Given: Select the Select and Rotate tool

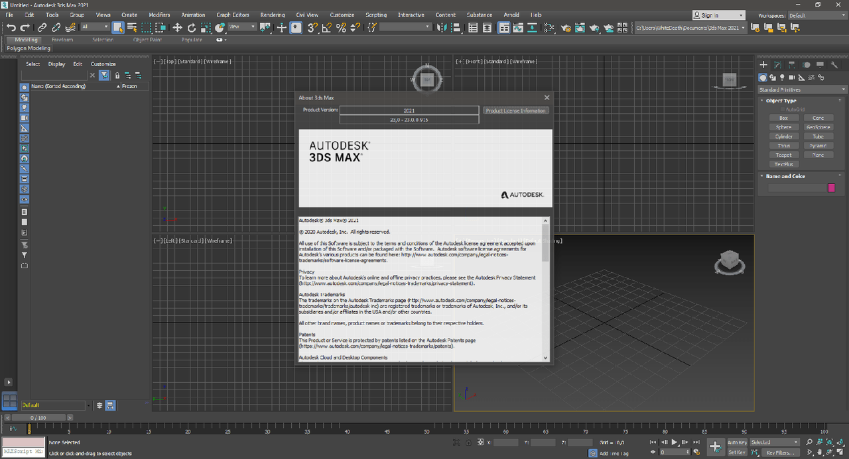Looking at the screenshot, I should click(x=192, y=28).
